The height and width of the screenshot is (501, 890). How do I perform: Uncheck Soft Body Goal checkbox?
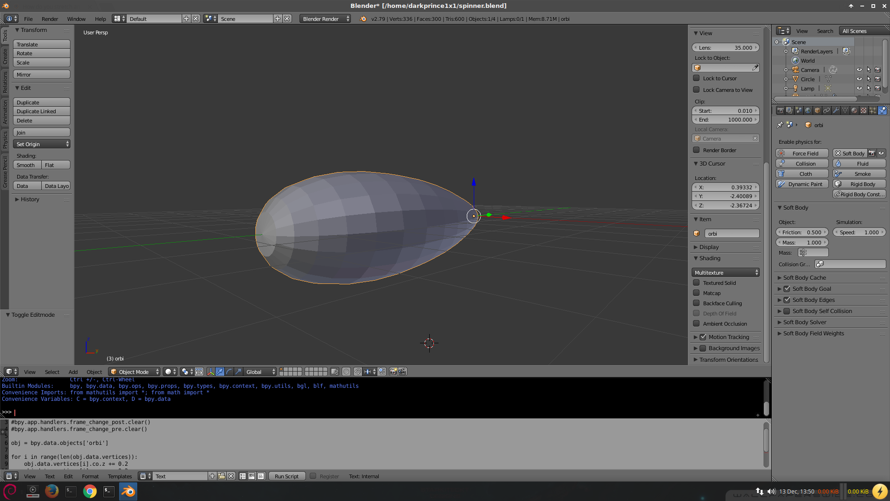coord(787,289)
